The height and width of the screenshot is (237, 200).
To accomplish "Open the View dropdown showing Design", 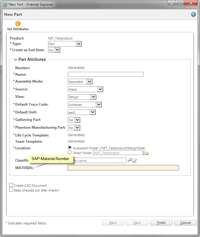I will click(82, 97).
